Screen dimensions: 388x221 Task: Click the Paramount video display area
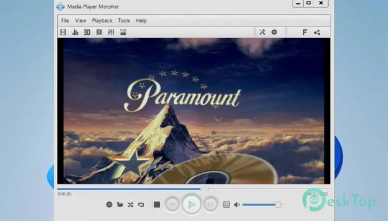pyautogui.click(x=194, y=110)
